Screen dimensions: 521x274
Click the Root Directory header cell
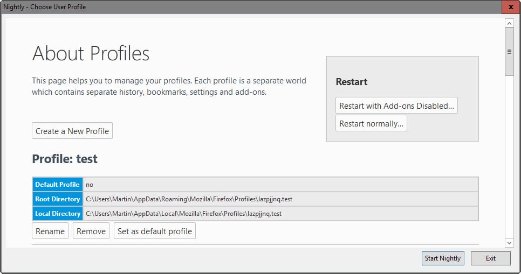tap(58, 199)
